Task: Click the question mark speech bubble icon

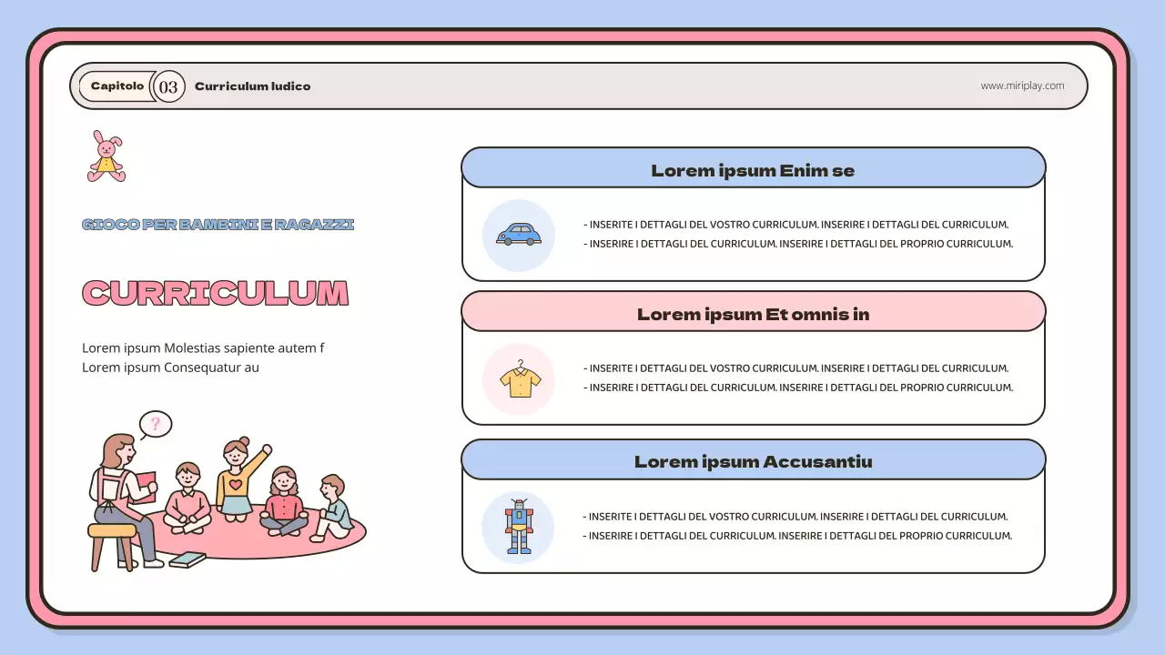Action: click(x=155, y=423)
